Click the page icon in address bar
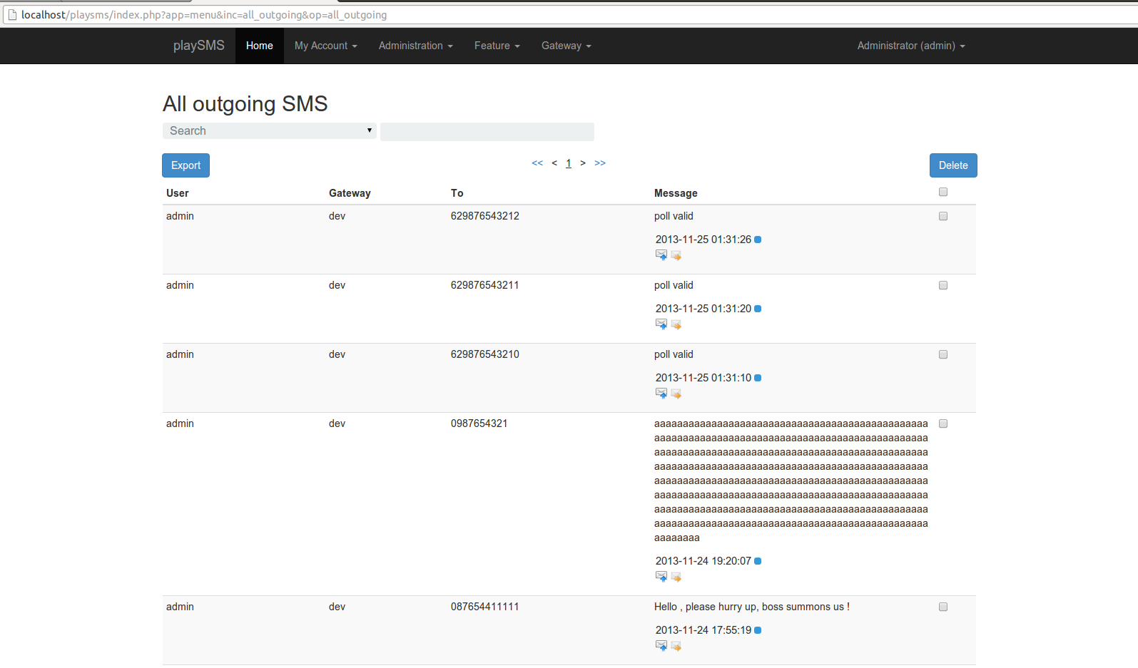The width and height of the screenshot is (1138, 668). click(x=12, y=15)
